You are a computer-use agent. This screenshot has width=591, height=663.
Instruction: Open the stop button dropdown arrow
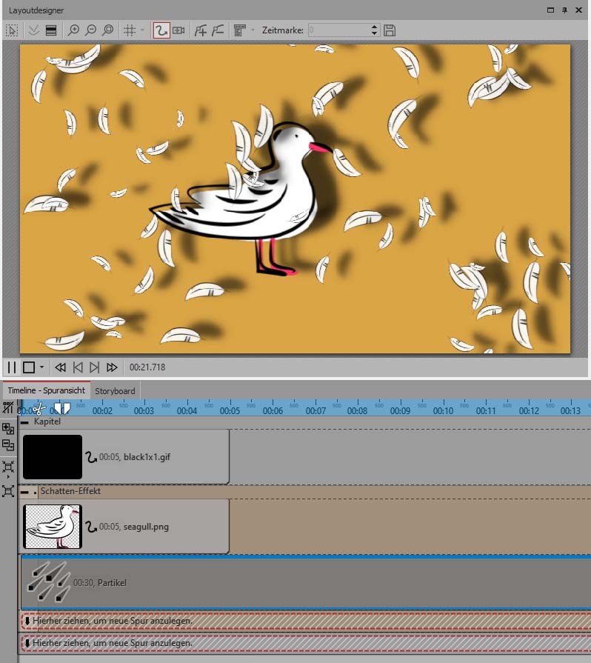click(41, 367)
